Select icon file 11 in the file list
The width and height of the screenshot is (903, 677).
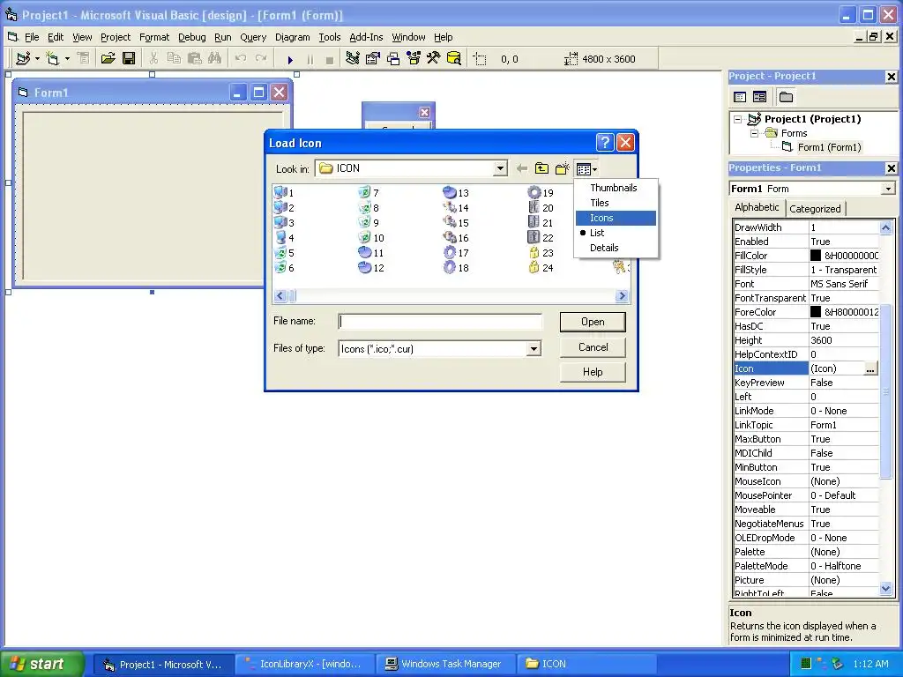tap(371, 253)
